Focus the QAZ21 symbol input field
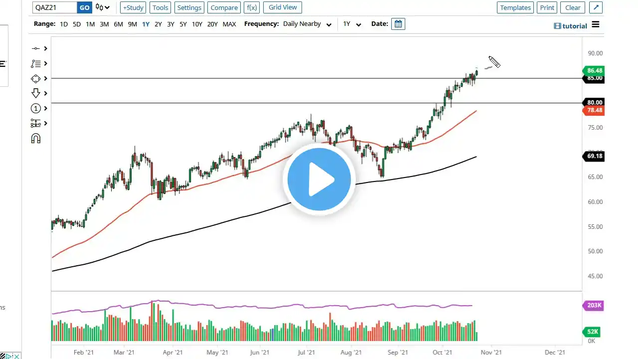The height and width of the screenshot is (359, 638). [x=55, y=7]
